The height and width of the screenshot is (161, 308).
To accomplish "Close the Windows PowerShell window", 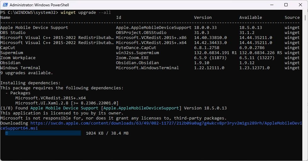I will (300, 5).
